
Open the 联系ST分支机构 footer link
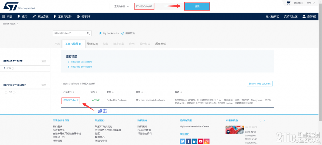pyautogui.click(x=103, y=126)
